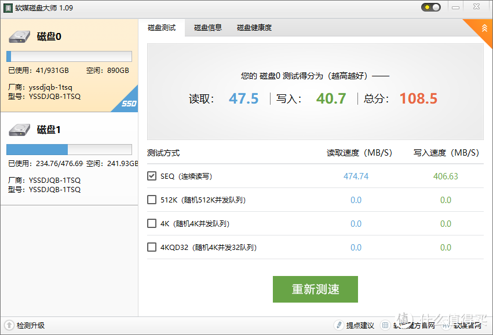
Task: Click the 读取速度 (MB/S) column header
Action: point(359,153)
